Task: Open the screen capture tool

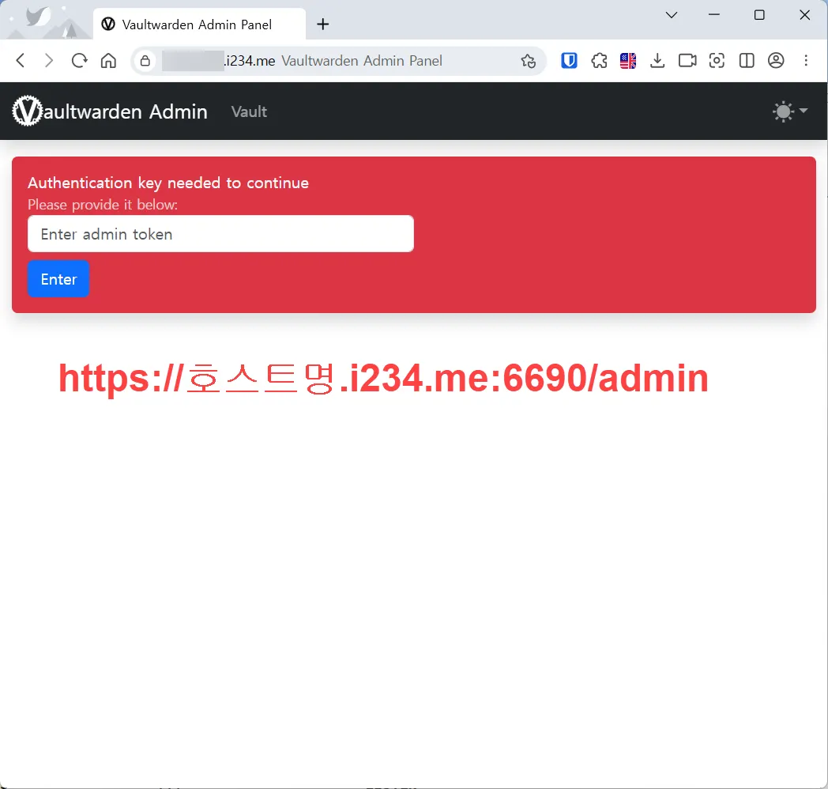Action: 717,61
